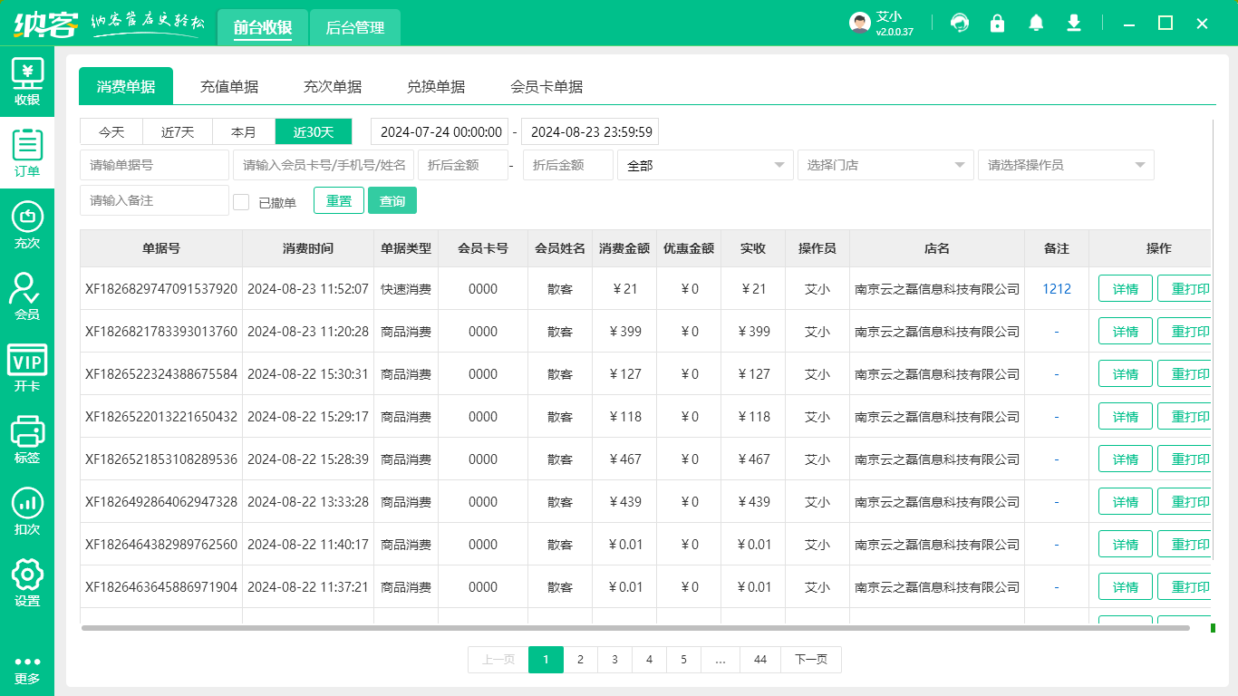Go to page 44
The image size is (1238, 696).
[760, 660]
